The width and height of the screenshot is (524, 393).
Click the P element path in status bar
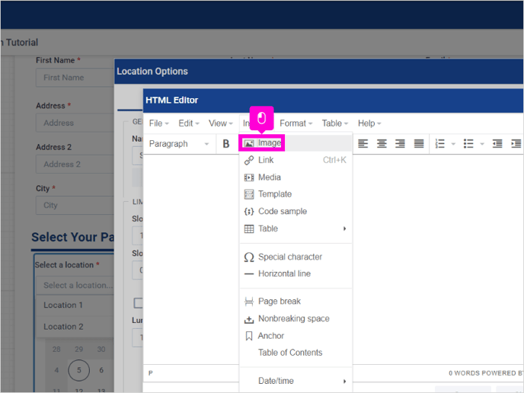click(x=151, y=373)
